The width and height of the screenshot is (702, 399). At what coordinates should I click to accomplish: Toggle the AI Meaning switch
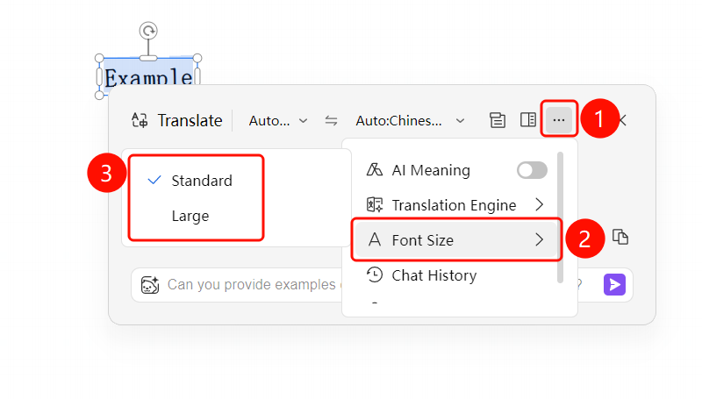(532, 170)
